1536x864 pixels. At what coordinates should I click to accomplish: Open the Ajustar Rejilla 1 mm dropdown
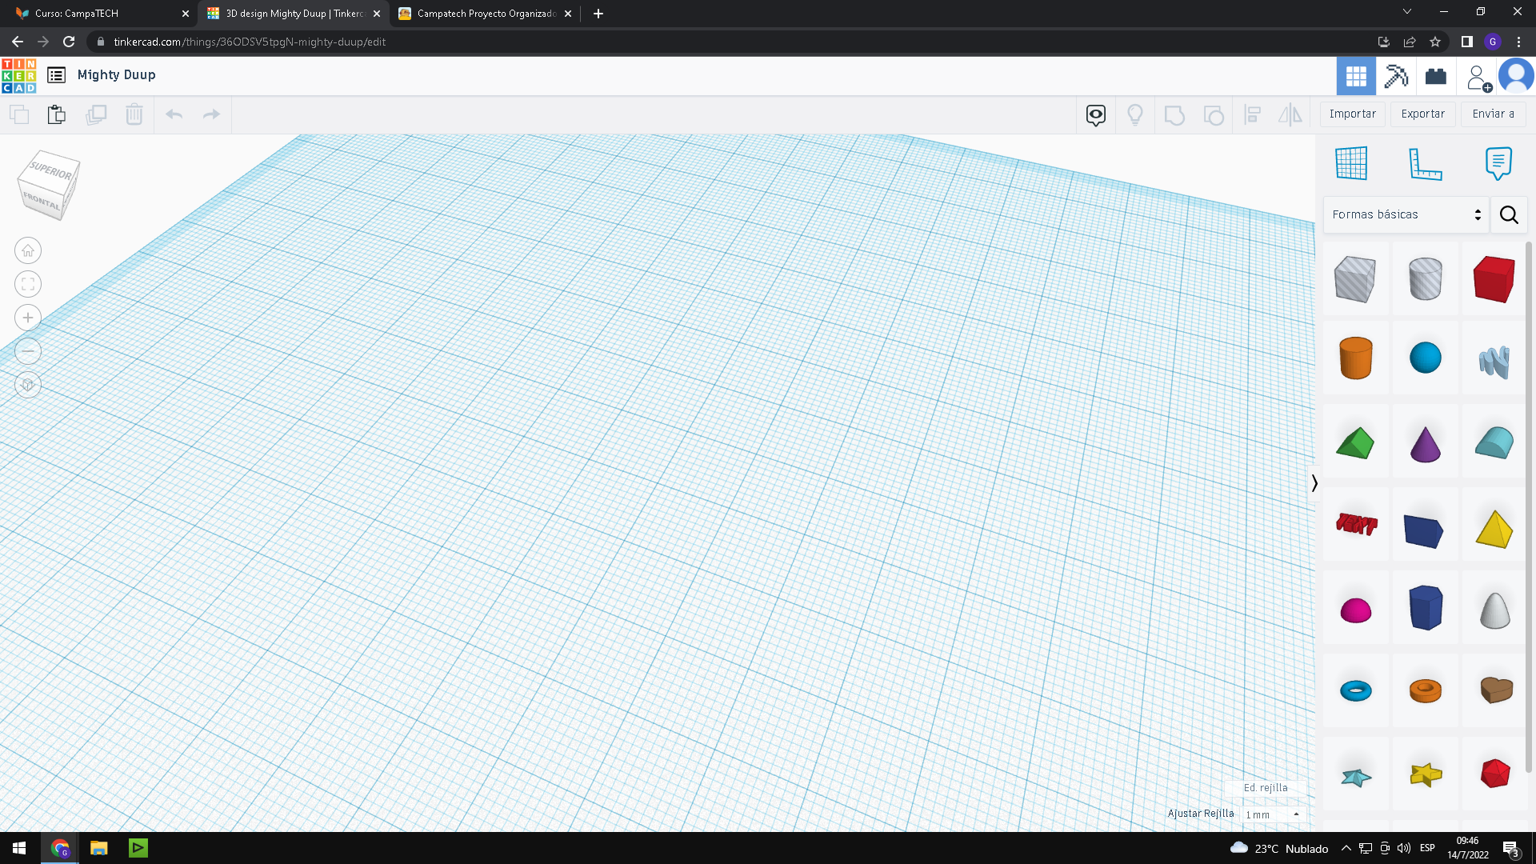pyautogui.click(x=1273, y=814)
